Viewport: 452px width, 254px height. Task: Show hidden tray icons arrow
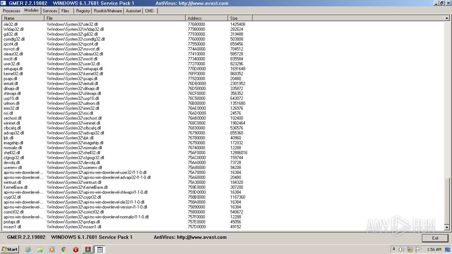pos(394,249)
